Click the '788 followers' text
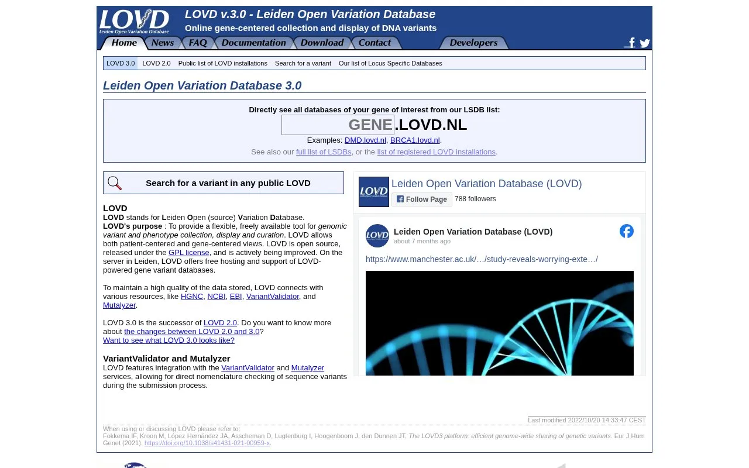The height and width of the screenshot is (468, 749). click(475, 199)
